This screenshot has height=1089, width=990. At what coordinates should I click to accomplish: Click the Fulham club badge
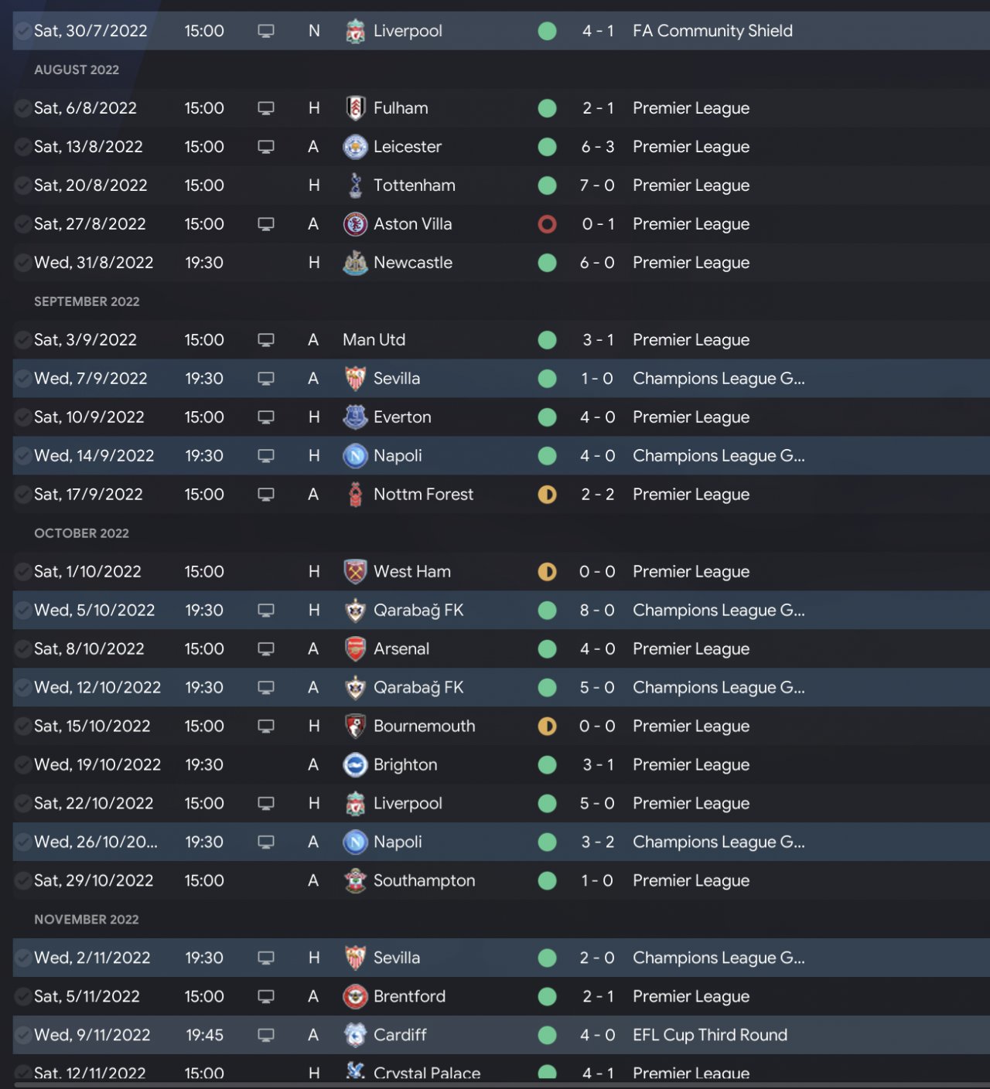click(x=355, y=108)
